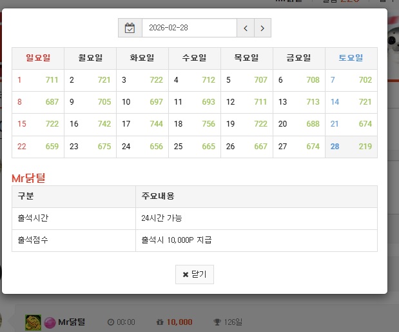Choose day 22 in the last row

37,147
